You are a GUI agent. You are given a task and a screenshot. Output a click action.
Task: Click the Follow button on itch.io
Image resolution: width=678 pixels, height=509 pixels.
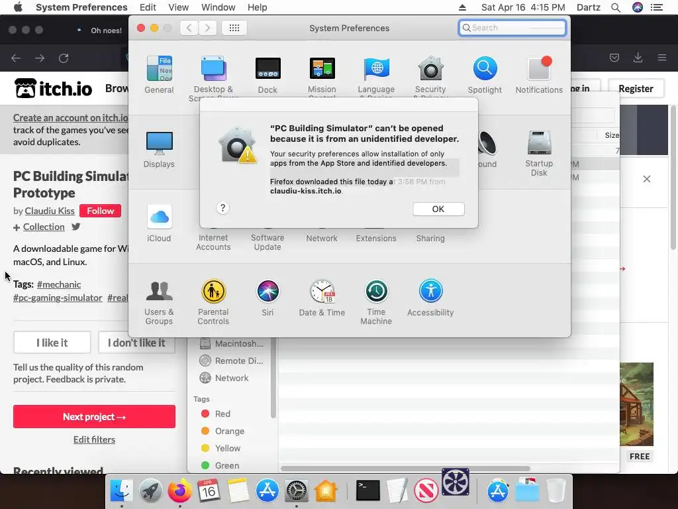click(101, 211)
